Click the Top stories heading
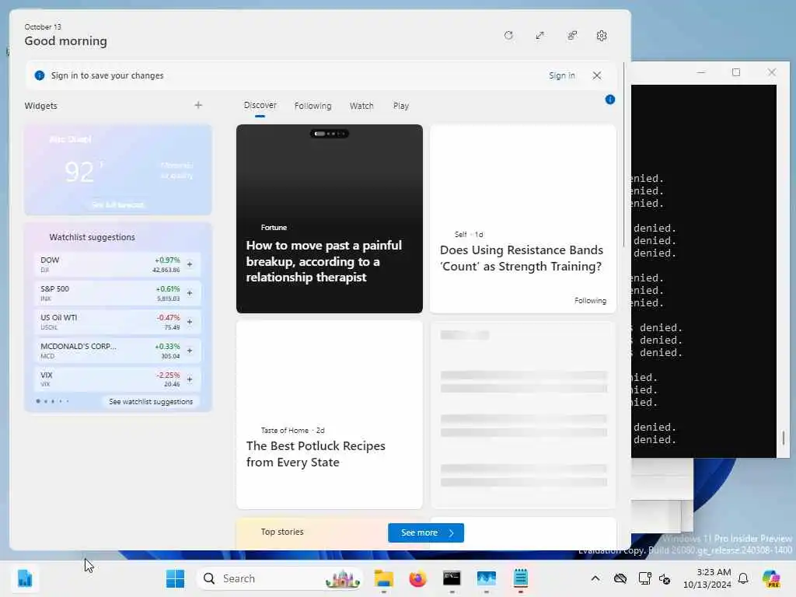 point(281,532)
